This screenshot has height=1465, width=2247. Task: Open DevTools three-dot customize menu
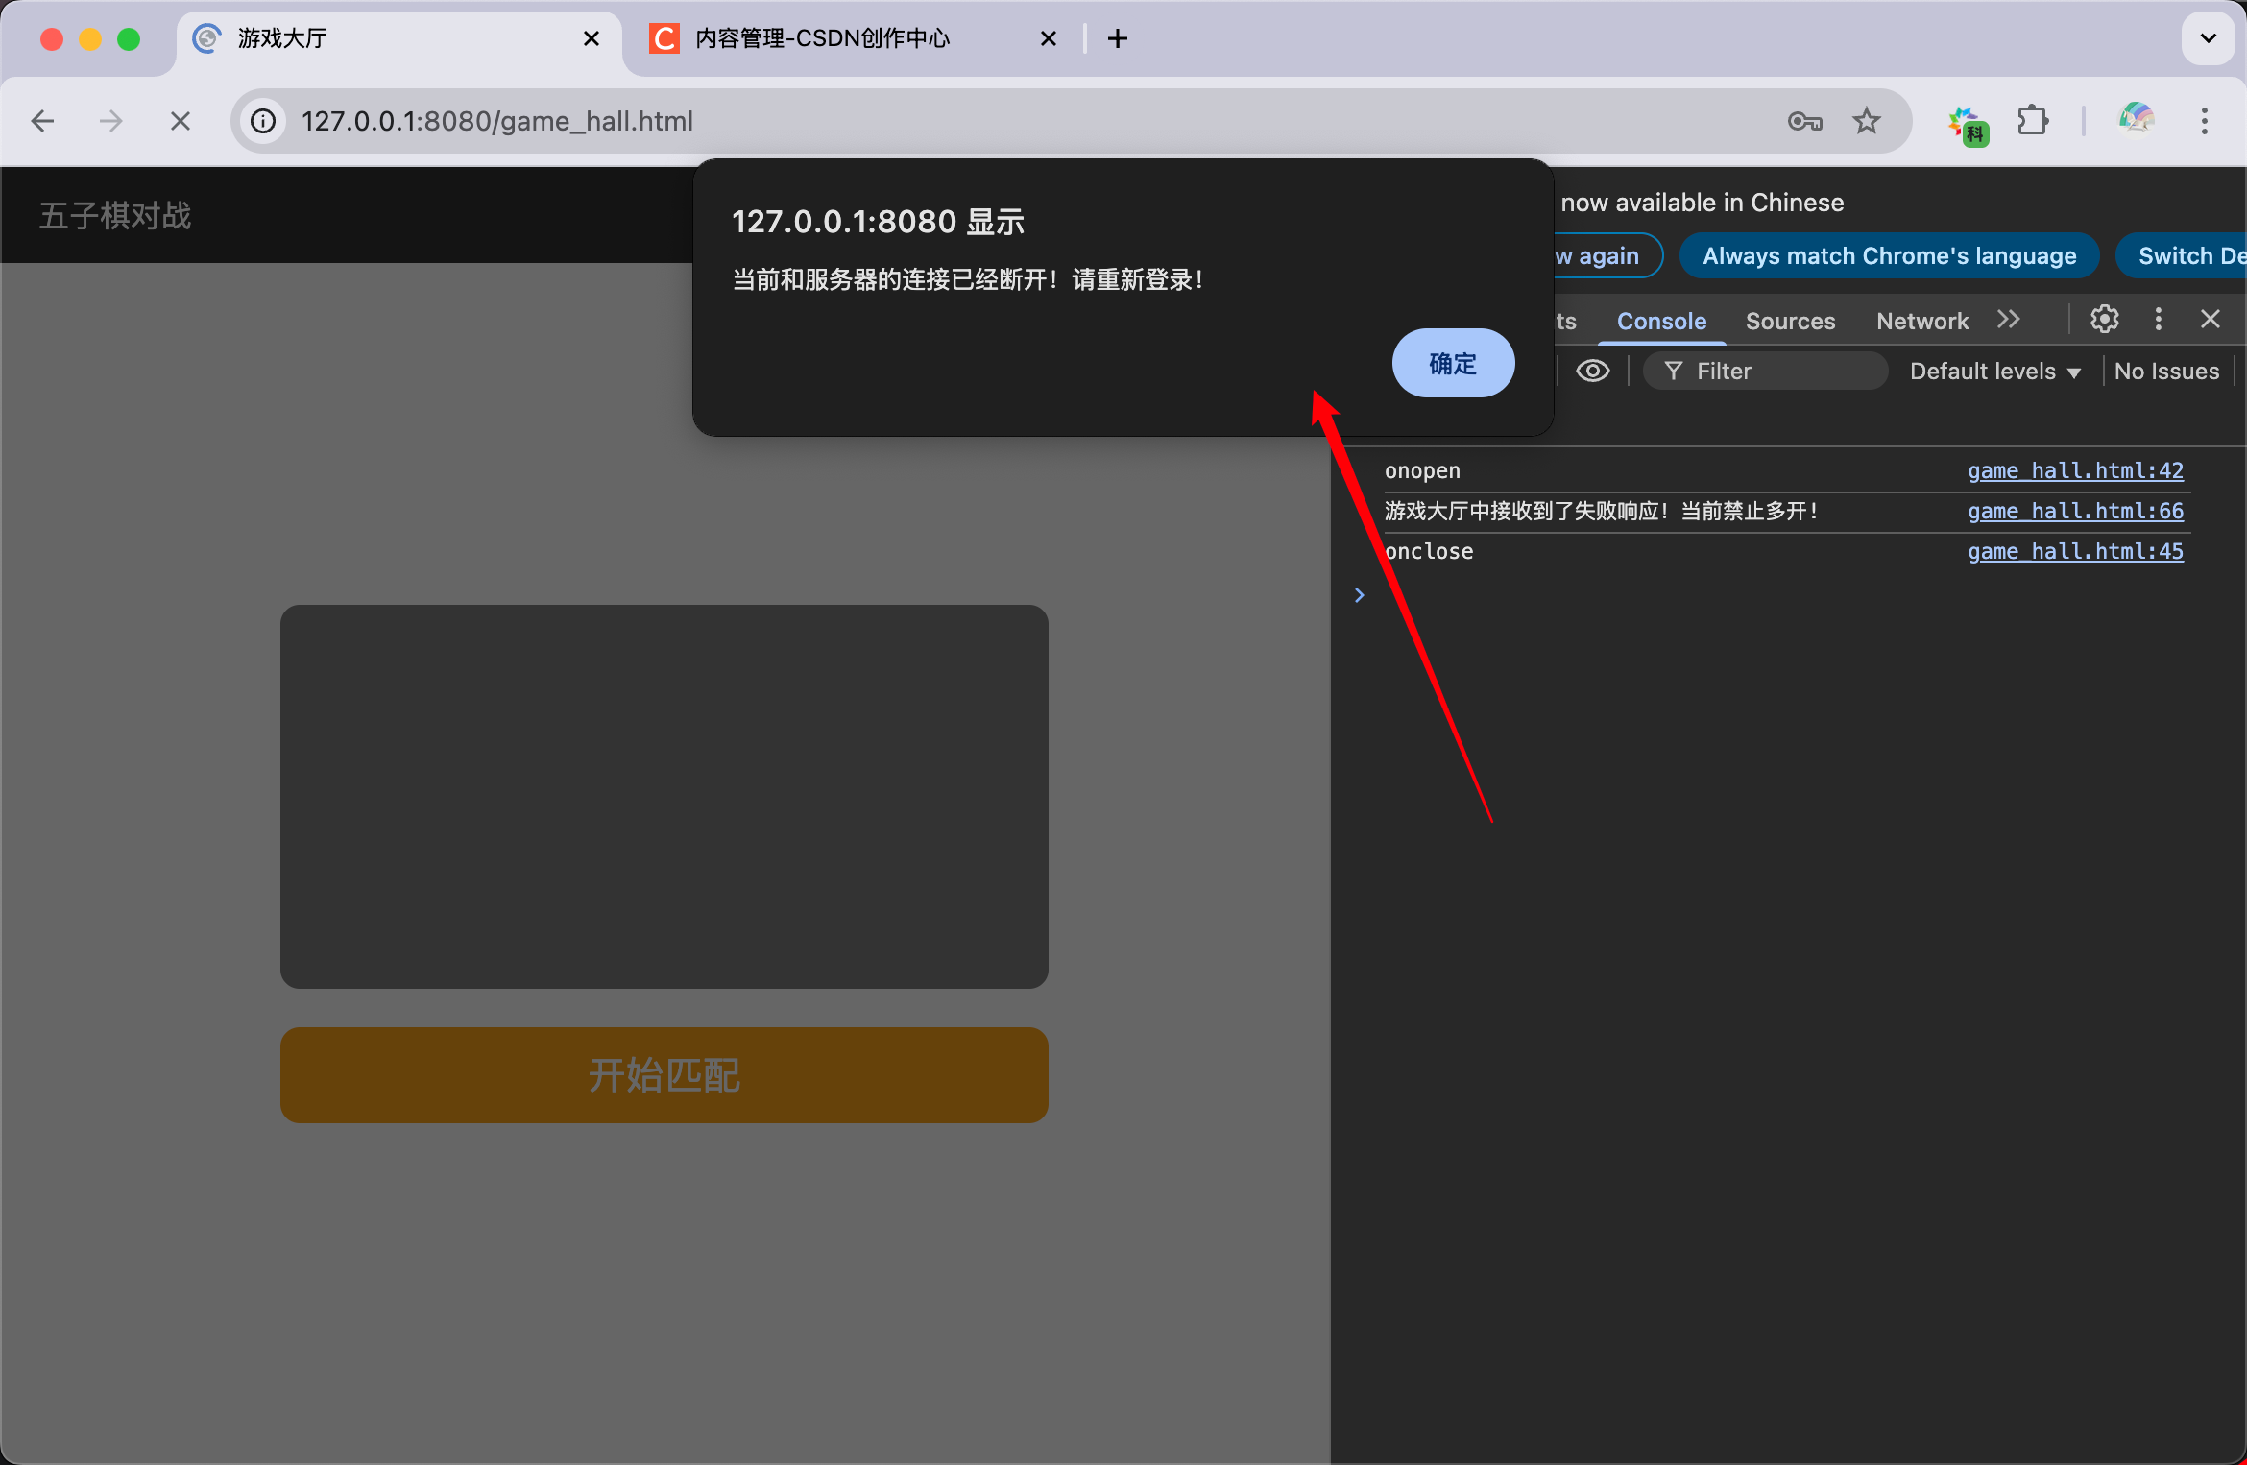[2158, 320]
